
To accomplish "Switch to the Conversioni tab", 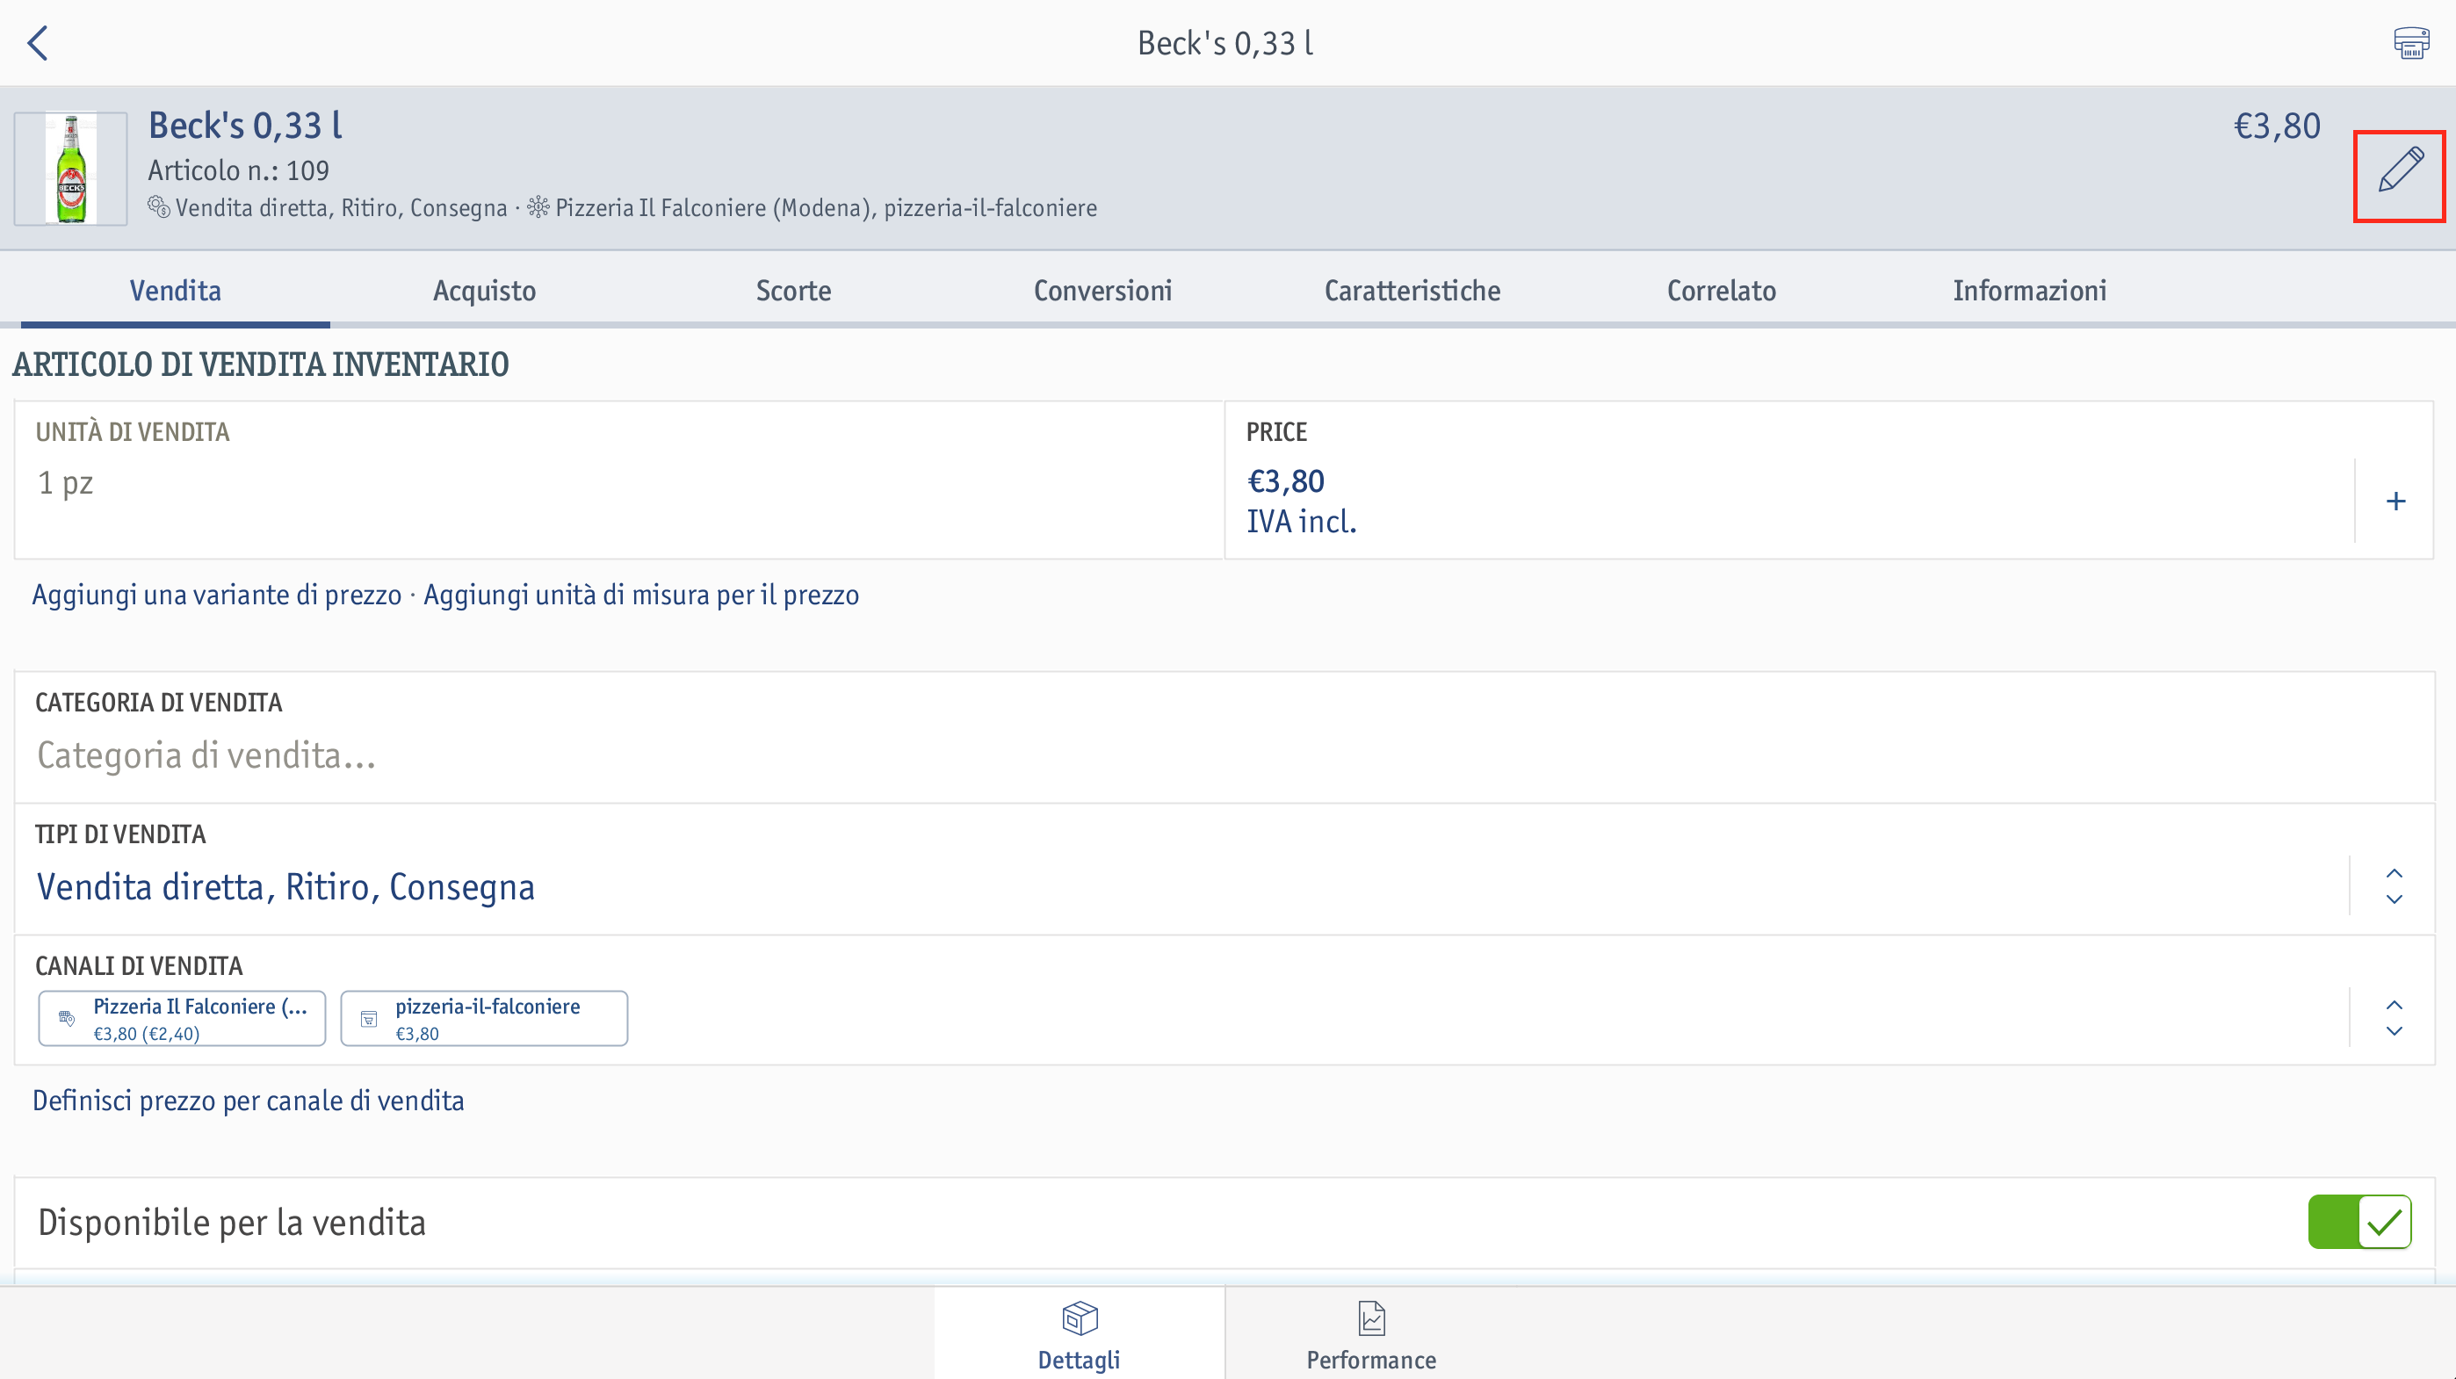I will 1103,290.
